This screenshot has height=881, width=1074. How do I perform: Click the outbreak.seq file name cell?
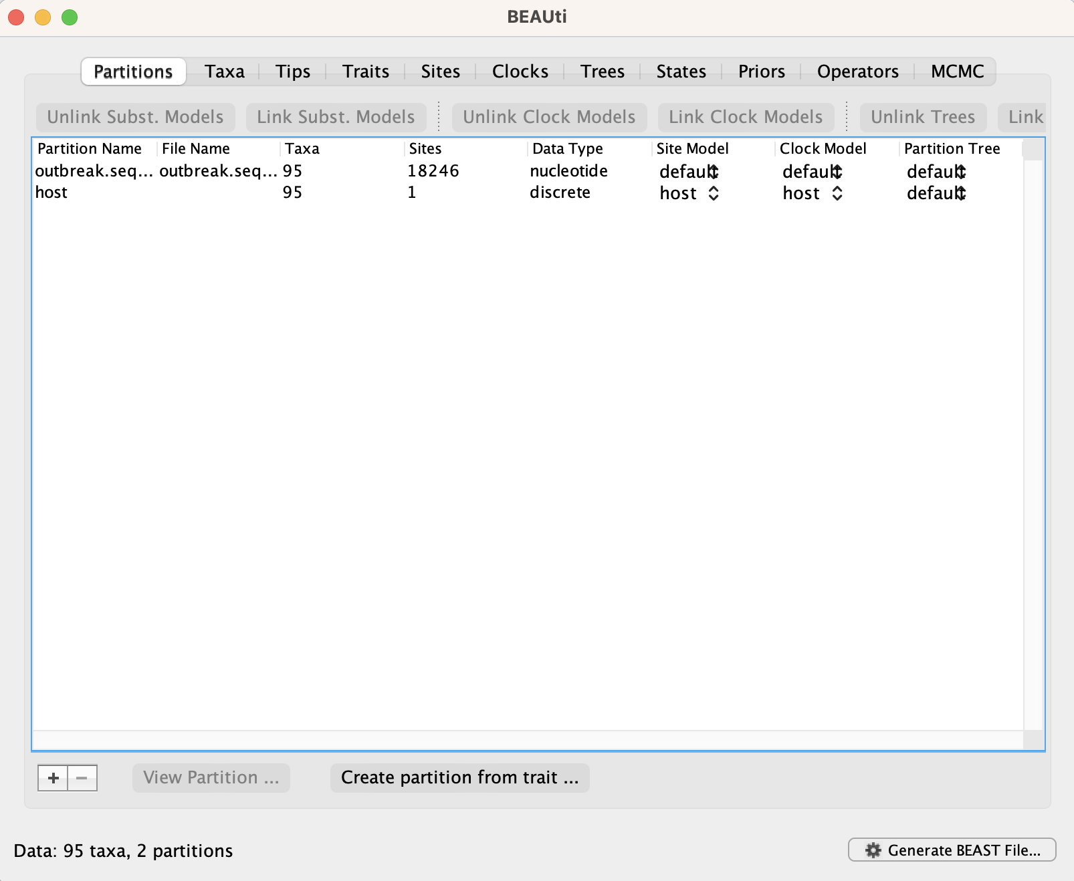point(218,171)
